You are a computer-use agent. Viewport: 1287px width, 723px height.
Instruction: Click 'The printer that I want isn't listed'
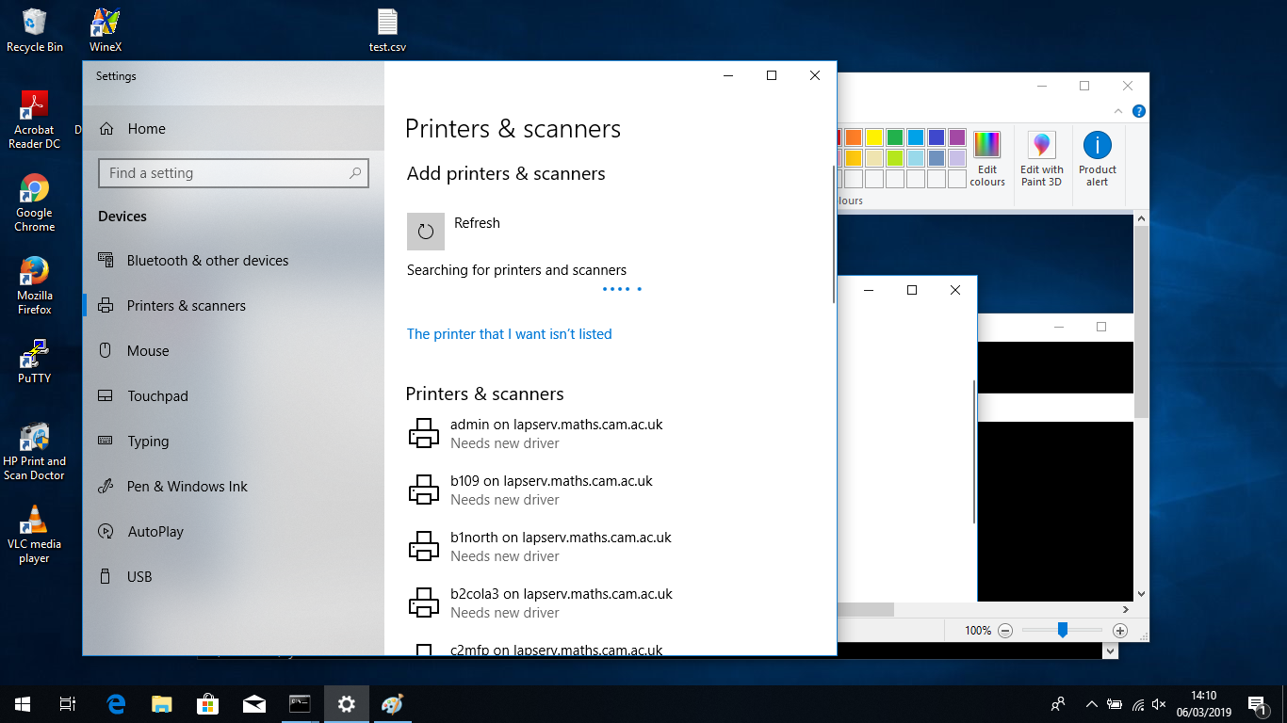[x=509, y=334]
